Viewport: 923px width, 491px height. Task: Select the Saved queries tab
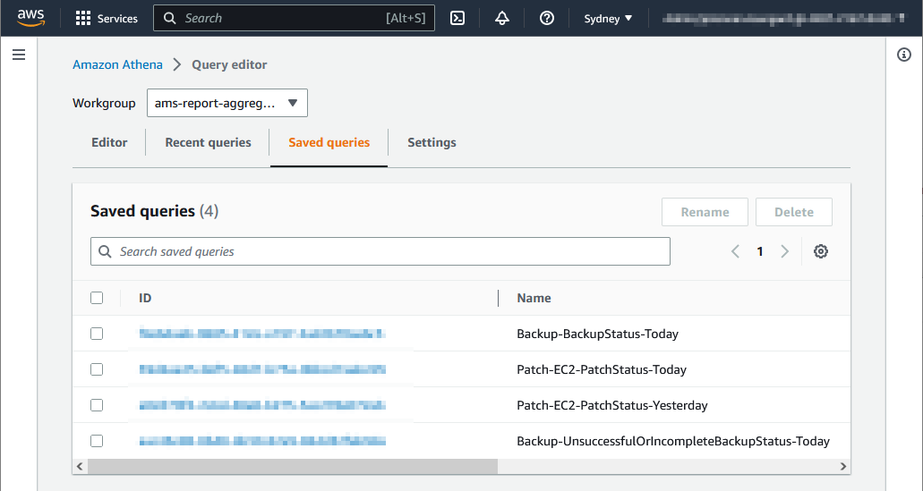click(329, 142)
